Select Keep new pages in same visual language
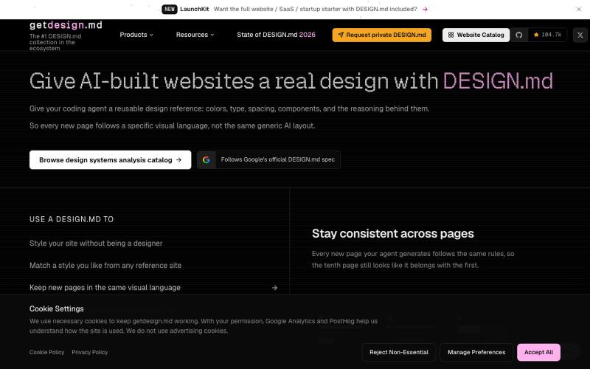The height and width of the screenshot is (369, 590). 105,288
